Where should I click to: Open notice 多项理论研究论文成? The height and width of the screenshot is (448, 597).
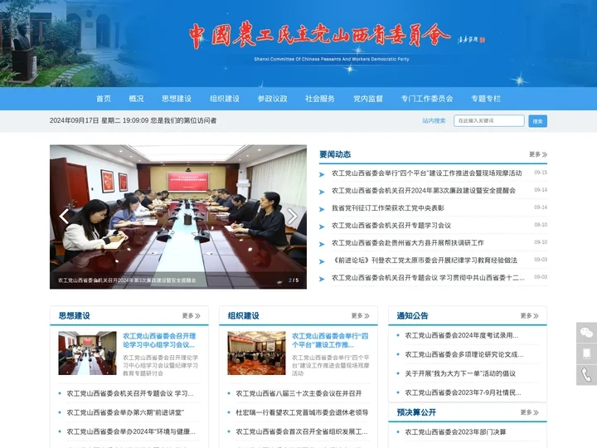click(x=464, y=355)
